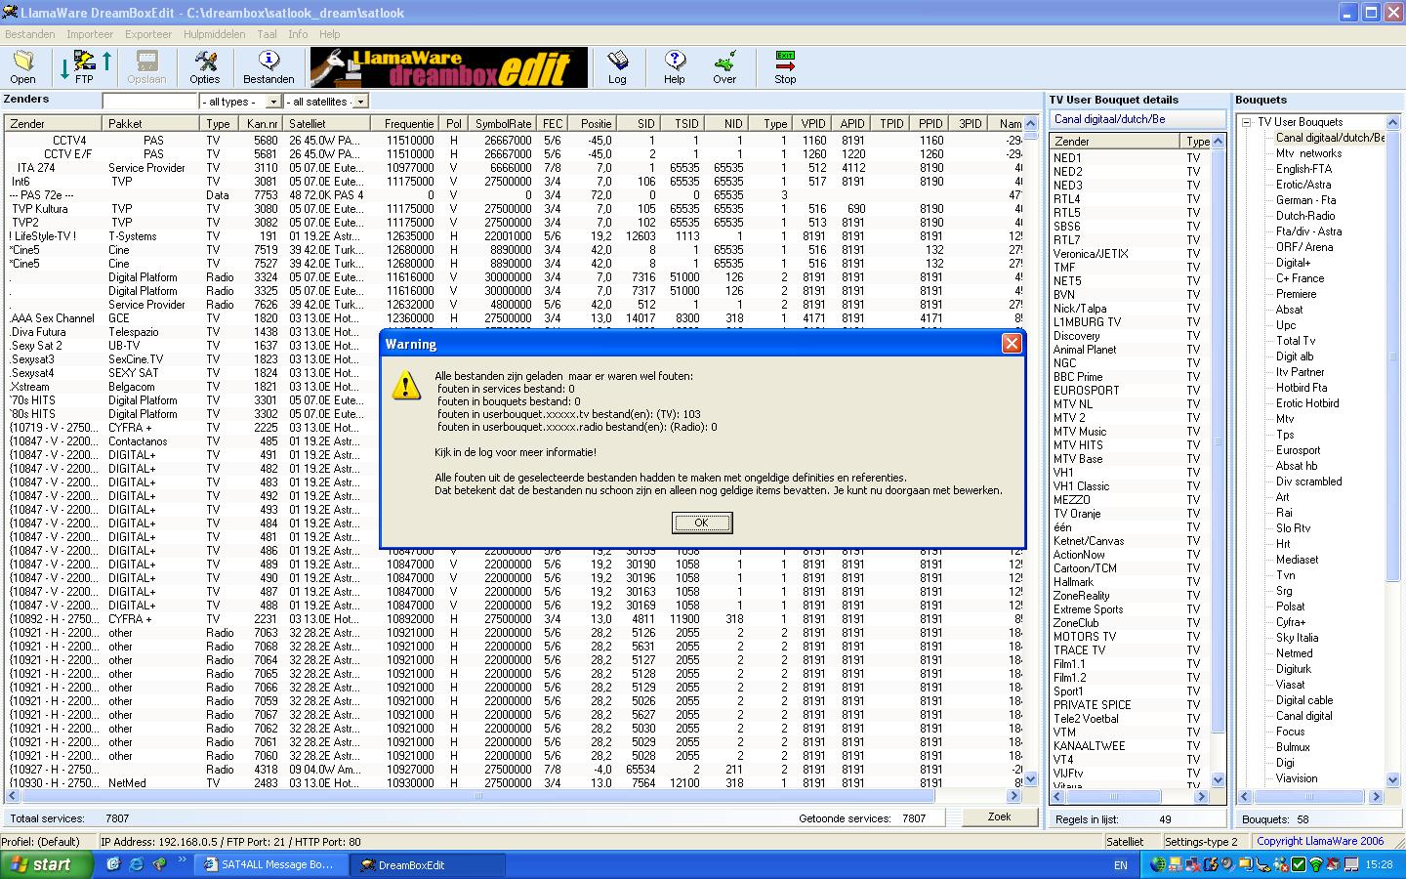Click the EN language indicator
Viewport: 1406px width, 879px height.
1120,865
